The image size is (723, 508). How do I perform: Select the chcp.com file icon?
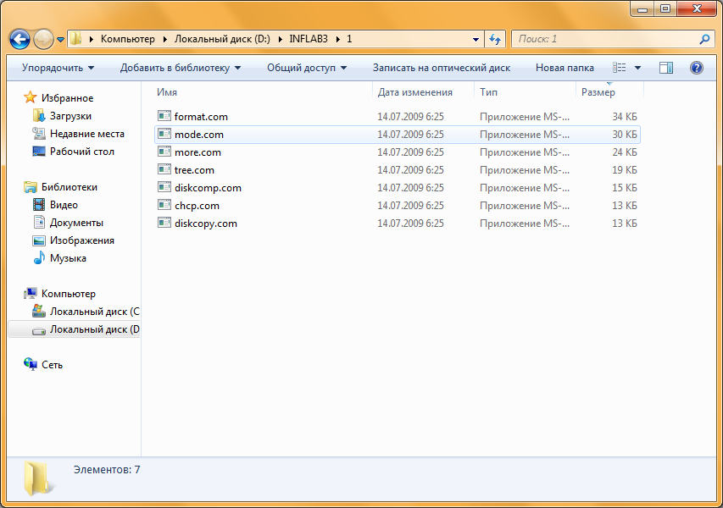164,205
